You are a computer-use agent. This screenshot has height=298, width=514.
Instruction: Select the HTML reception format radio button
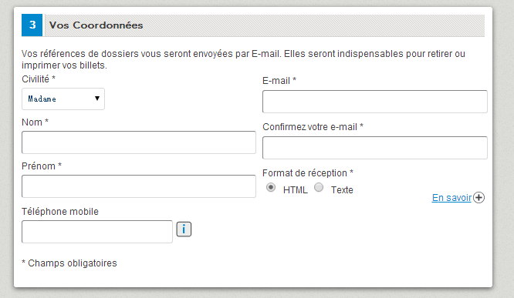tap(271, 187)
